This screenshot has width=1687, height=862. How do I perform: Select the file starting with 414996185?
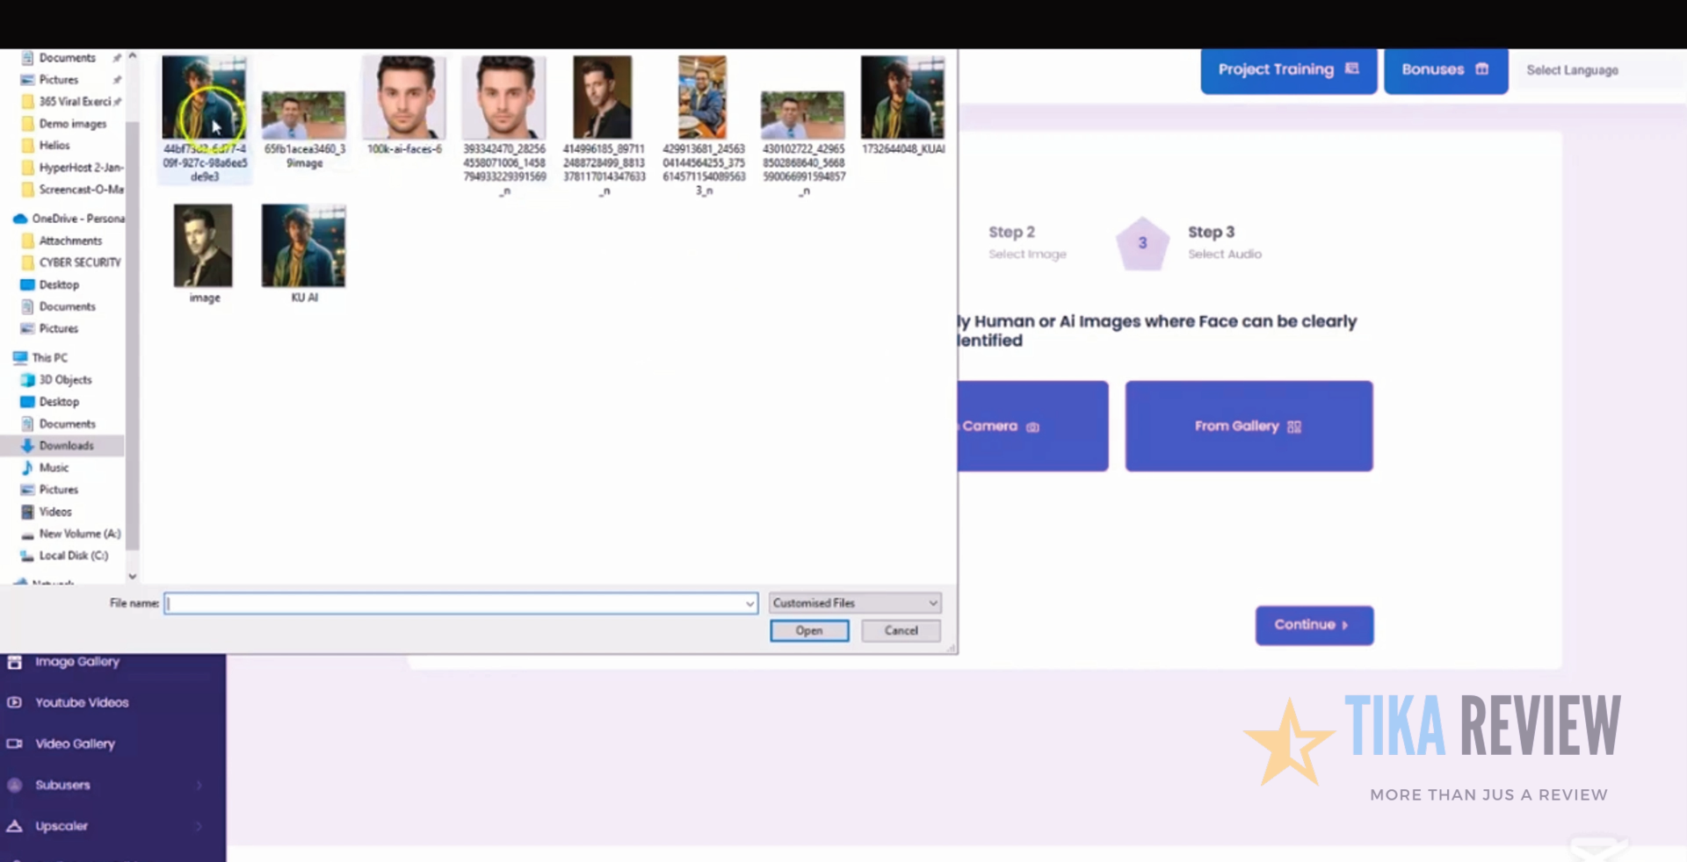point(604,126)
